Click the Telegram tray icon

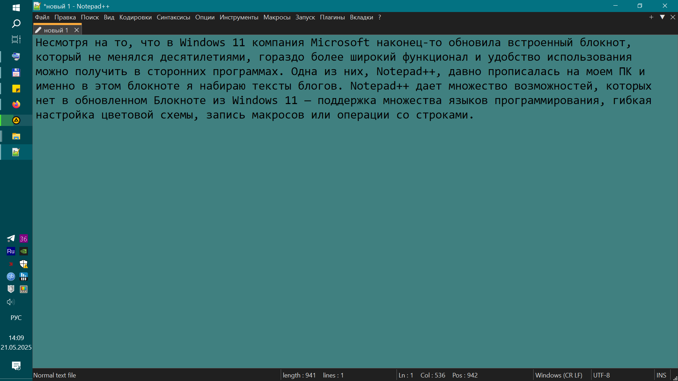pyautogui.click(x=11, y=239)
